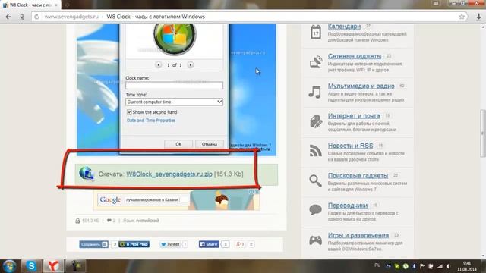Click the gamepad games icon

(x=316, y=240)
